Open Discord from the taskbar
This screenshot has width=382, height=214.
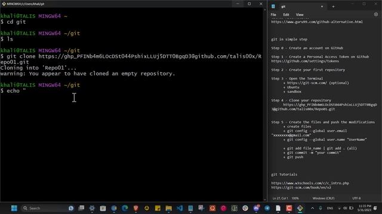point(256,208)
